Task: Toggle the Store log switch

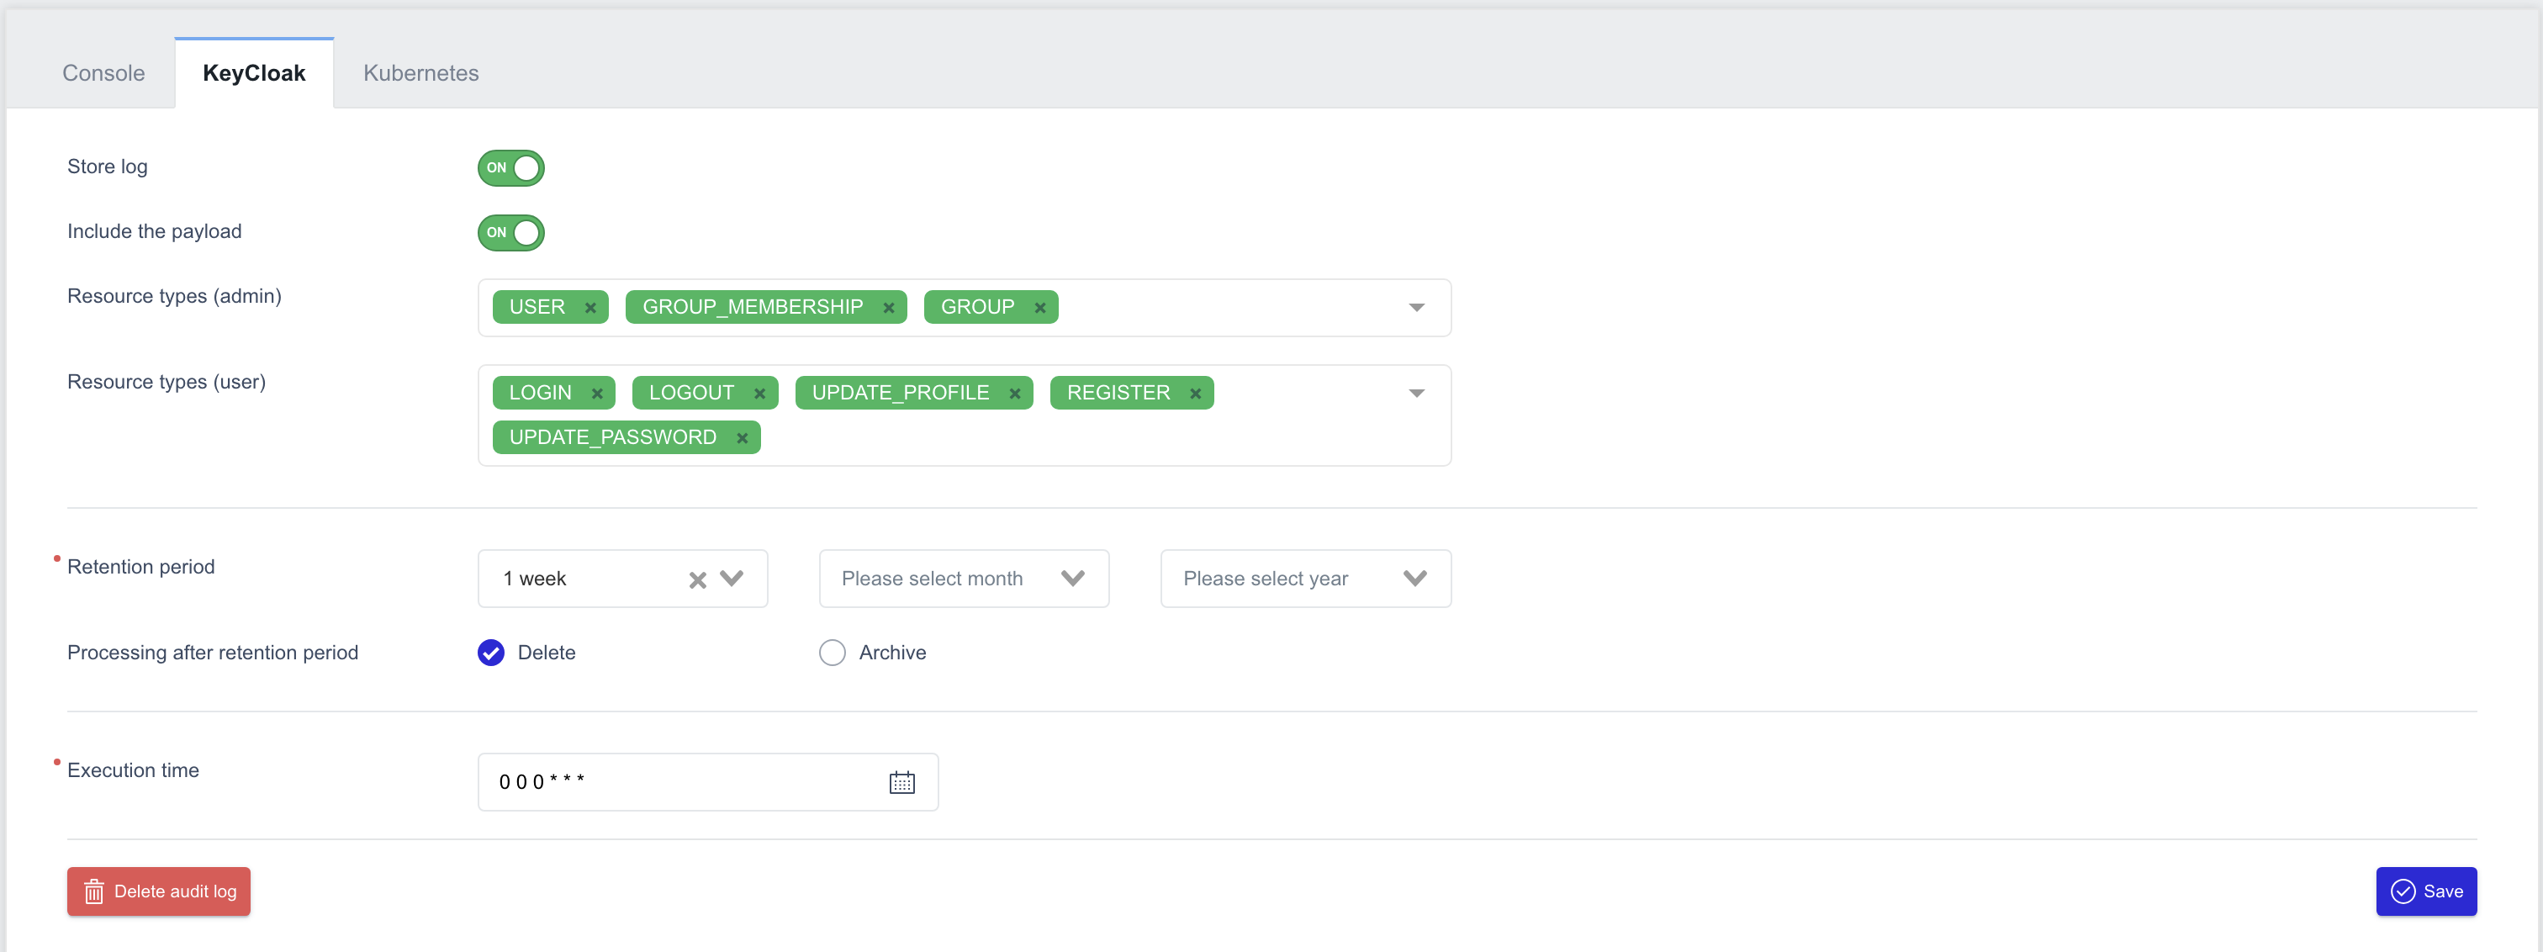Action: [511, 168]
